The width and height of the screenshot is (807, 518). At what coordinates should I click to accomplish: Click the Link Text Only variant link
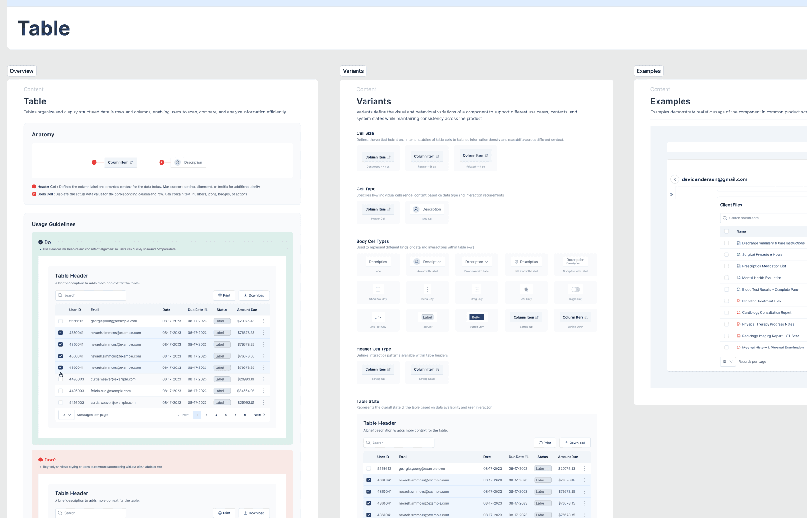378,317
